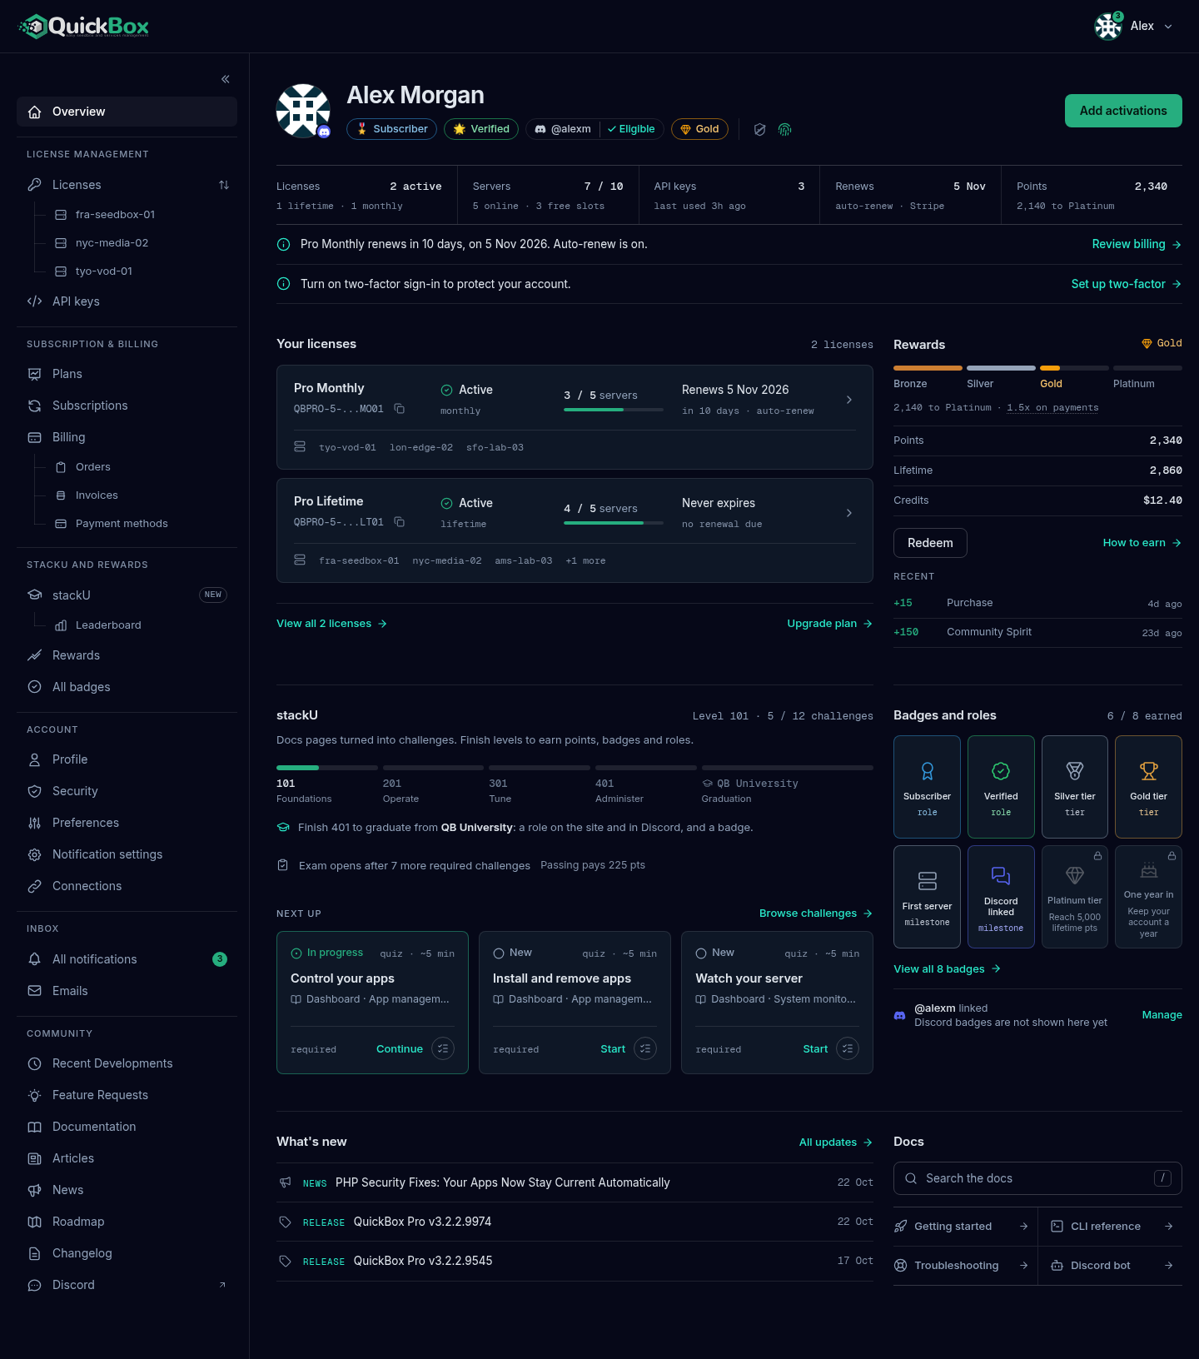1199x1359 pixels.
Task: Open the All updates link
Action: point(836,1142)
